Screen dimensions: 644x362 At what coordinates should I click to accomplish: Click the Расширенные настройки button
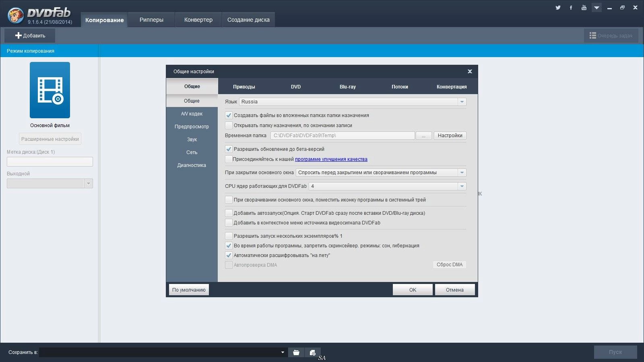(50, 139)
